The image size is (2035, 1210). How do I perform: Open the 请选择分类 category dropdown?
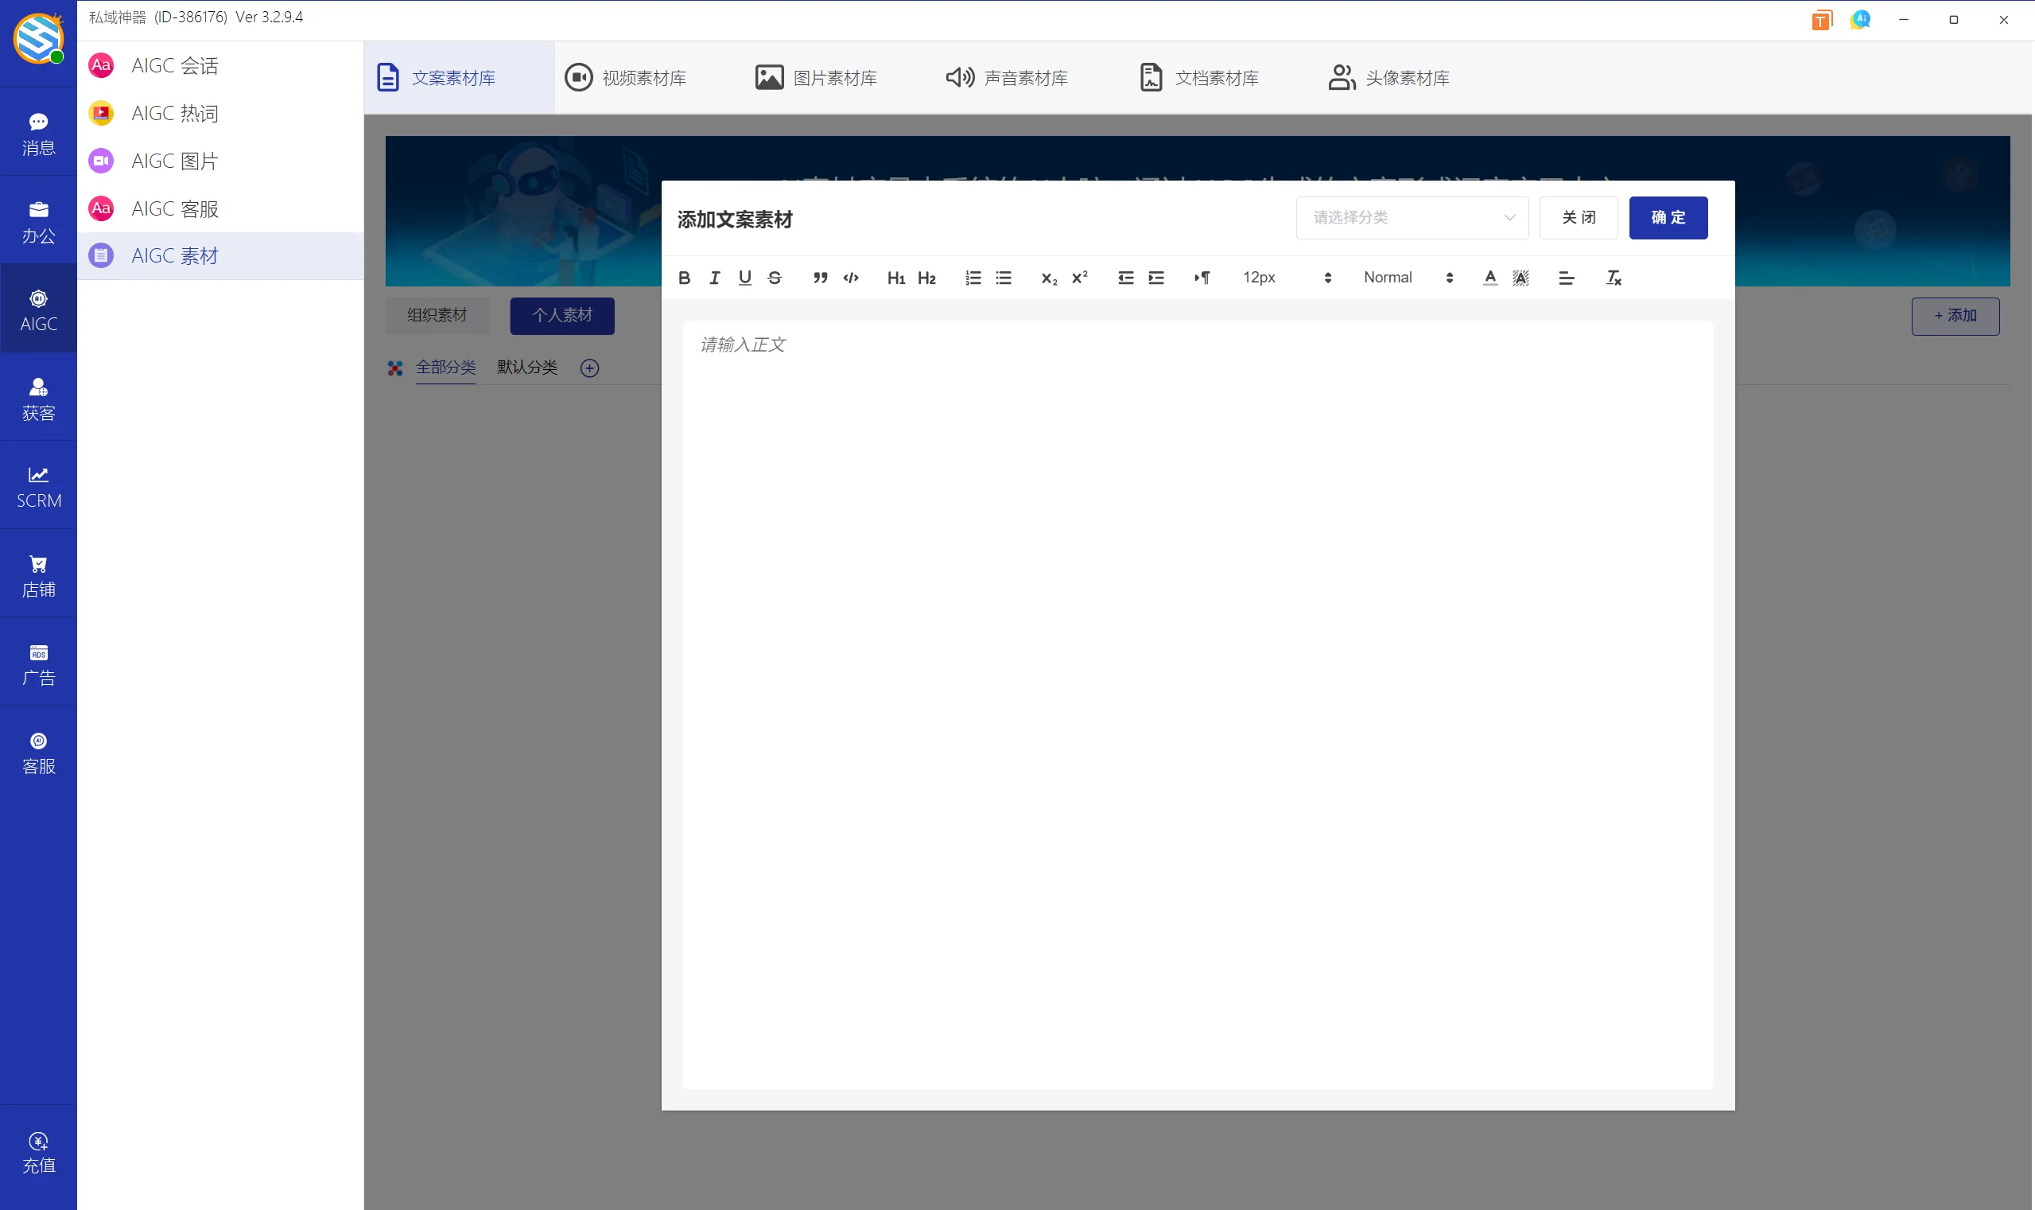coord(1412,218)
